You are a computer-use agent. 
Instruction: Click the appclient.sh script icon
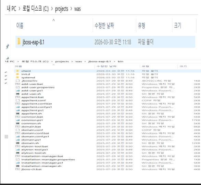click(17, 114)
